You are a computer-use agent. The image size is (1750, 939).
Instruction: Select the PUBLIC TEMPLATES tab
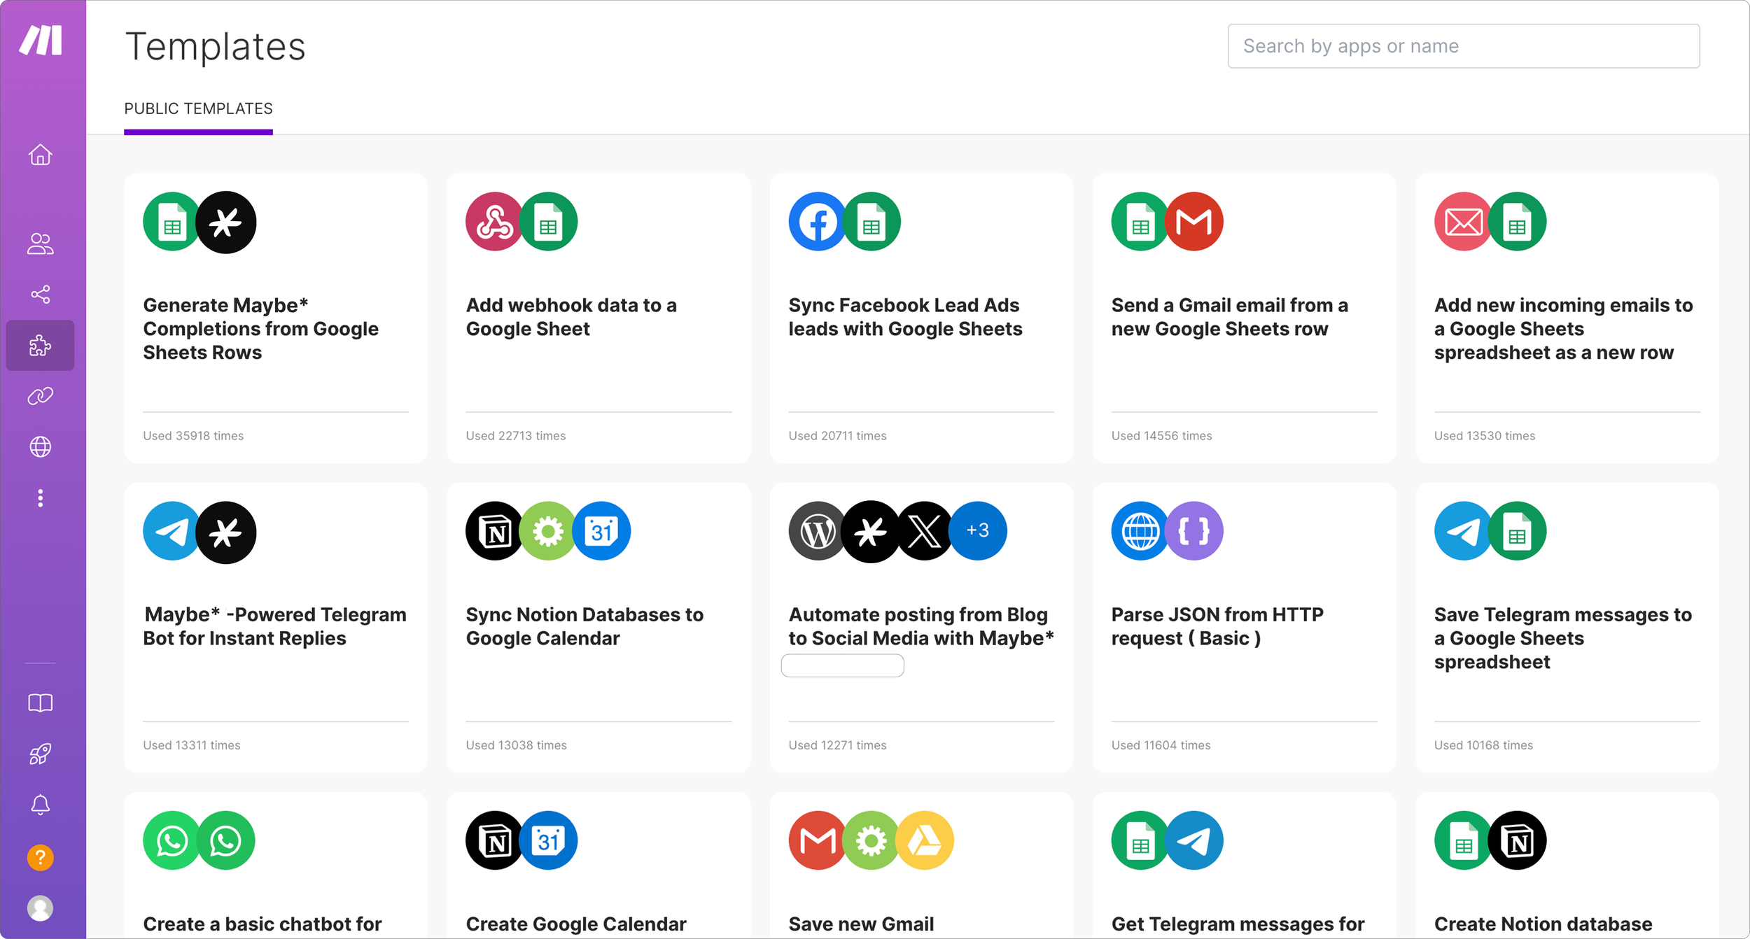[x=198, y=109]
